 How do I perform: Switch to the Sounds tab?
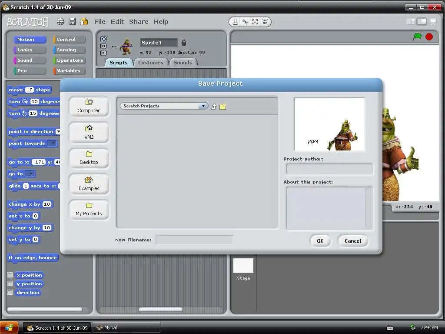click(183, 63)
